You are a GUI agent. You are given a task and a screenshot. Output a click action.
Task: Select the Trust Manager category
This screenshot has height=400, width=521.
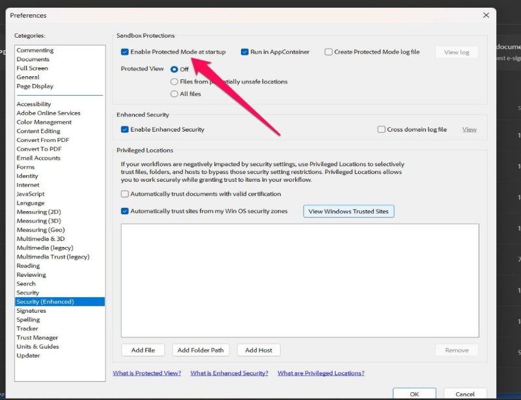point(37,337)
